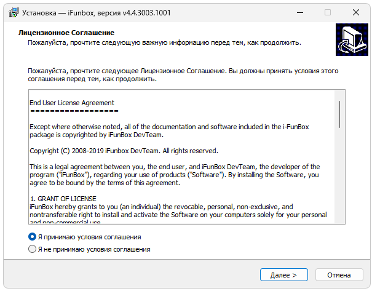
Task: Click the "This is a legal agreement" paragraph
Action: click(x=175, y=175)
